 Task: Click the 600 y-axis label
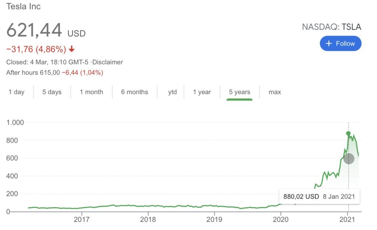12,158
